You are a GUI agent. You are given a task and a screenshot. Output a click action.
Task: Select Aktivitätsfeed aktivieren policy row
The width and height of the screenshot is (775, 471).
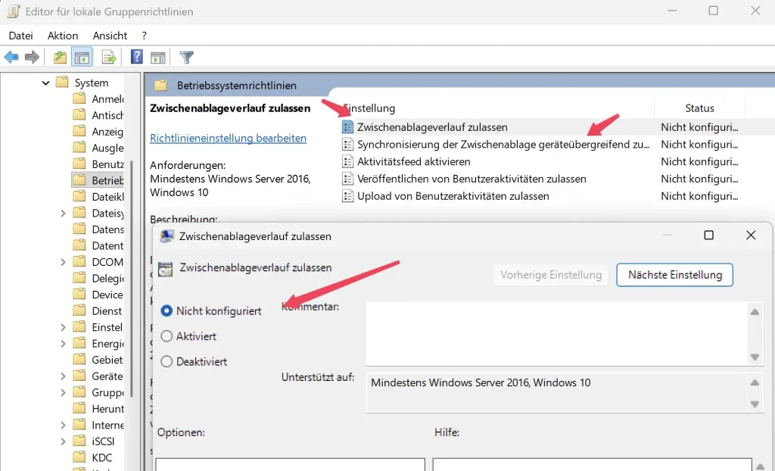(414, 161)
